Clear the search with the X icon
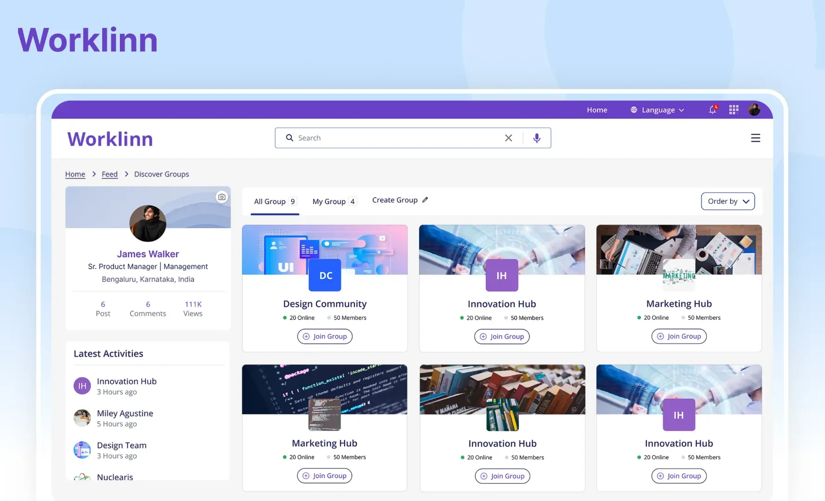Viewport: 825px width, 501px height. 509,138
